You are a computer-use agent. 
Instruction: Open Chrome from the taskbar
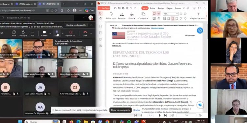[x=107, y=122]
